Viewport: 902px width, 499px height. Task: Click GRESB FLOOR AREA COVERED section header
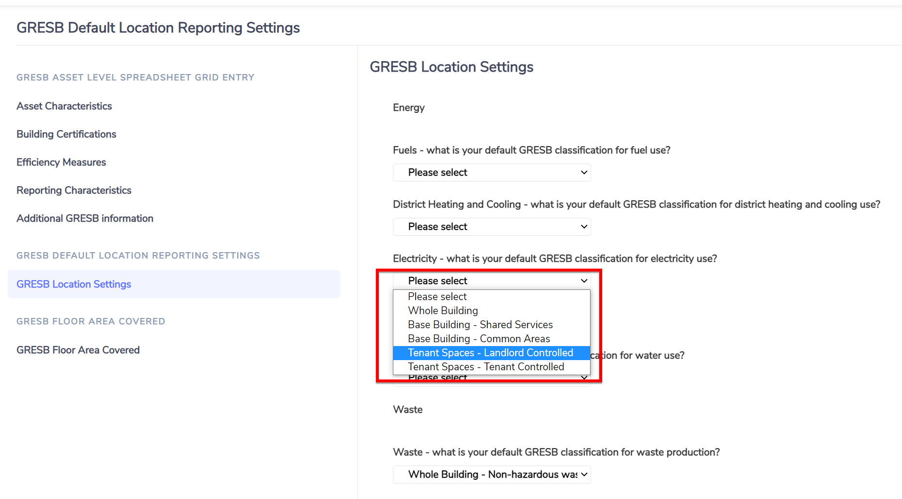[91, 321]
